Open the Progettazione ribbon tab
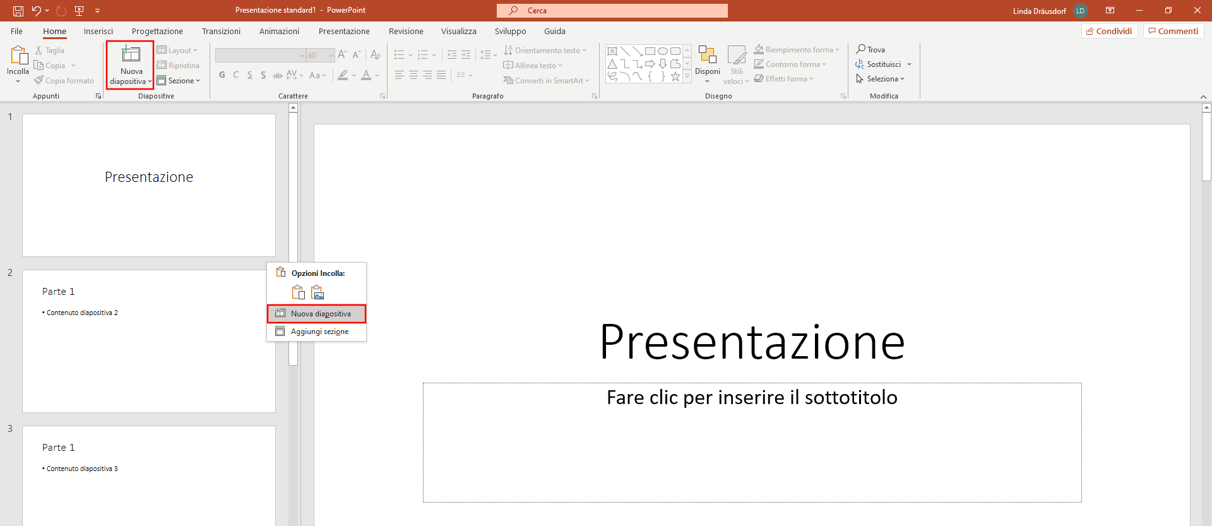This screenshot has width=1212, height=526. 157,31
